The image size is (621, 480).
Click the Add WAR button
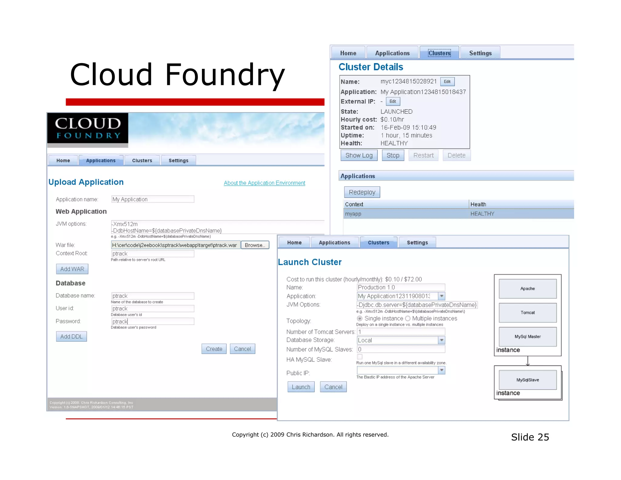click(x=72, y=269)
